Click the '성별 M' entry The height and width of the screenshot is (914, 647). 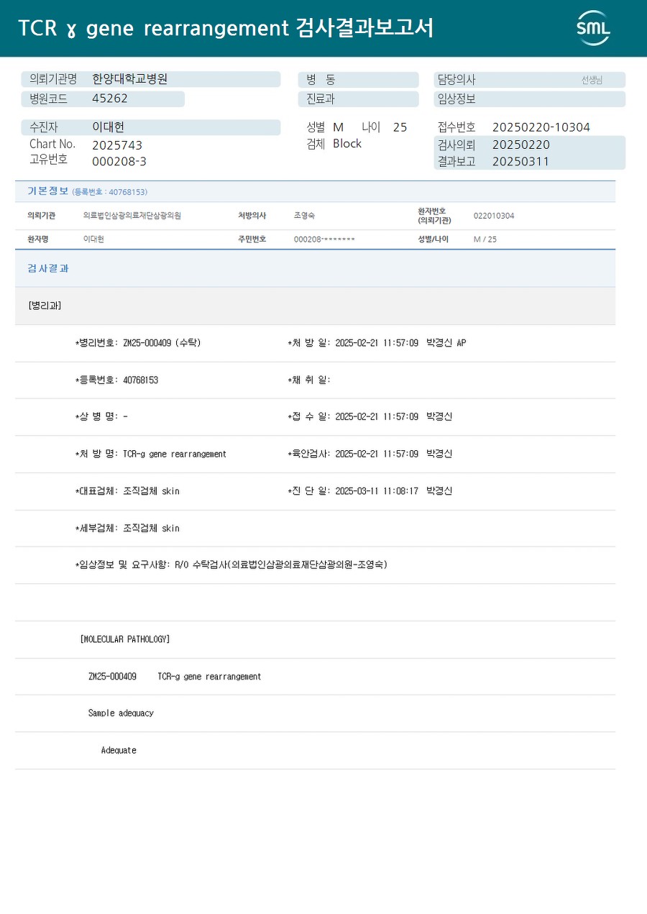[x=325, y=127]
